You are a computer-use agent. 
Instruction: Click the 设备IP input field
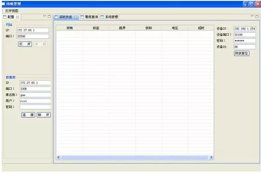tap(245, 29)
